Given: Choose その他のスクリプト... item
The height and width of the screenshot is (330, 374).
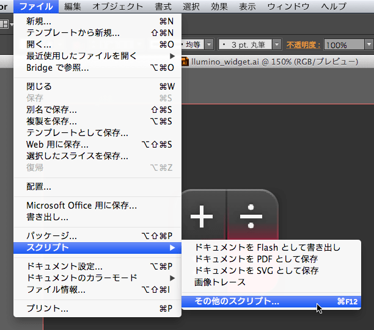Looking at the screenshot, I should (271, 302).
